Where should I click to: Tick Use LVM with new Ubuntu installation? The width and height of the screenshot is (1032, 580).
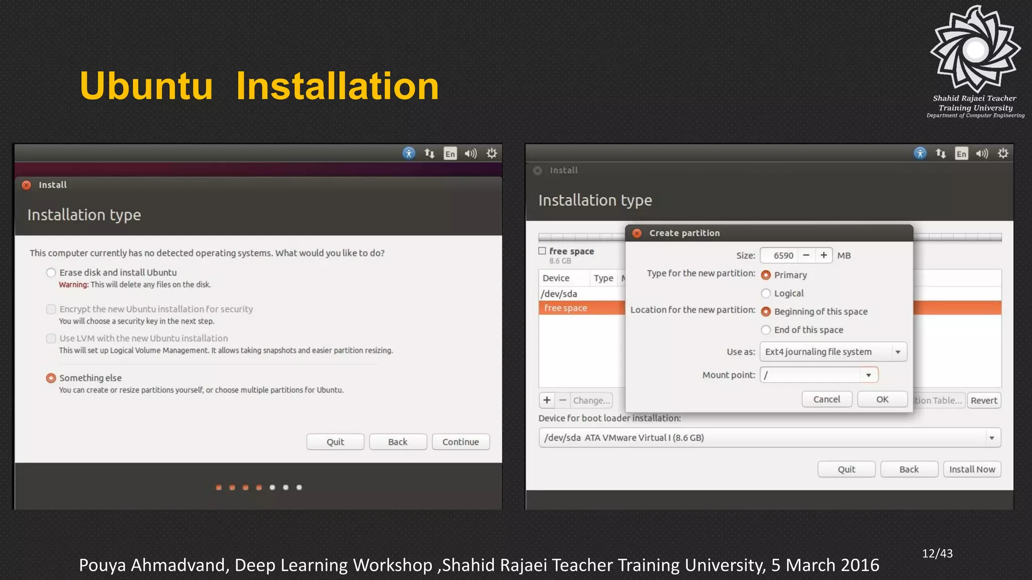click(51, 338)
